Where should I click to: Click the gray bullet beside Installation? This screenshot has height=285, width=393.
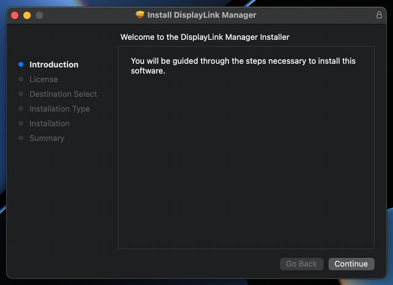coord(21,123)
